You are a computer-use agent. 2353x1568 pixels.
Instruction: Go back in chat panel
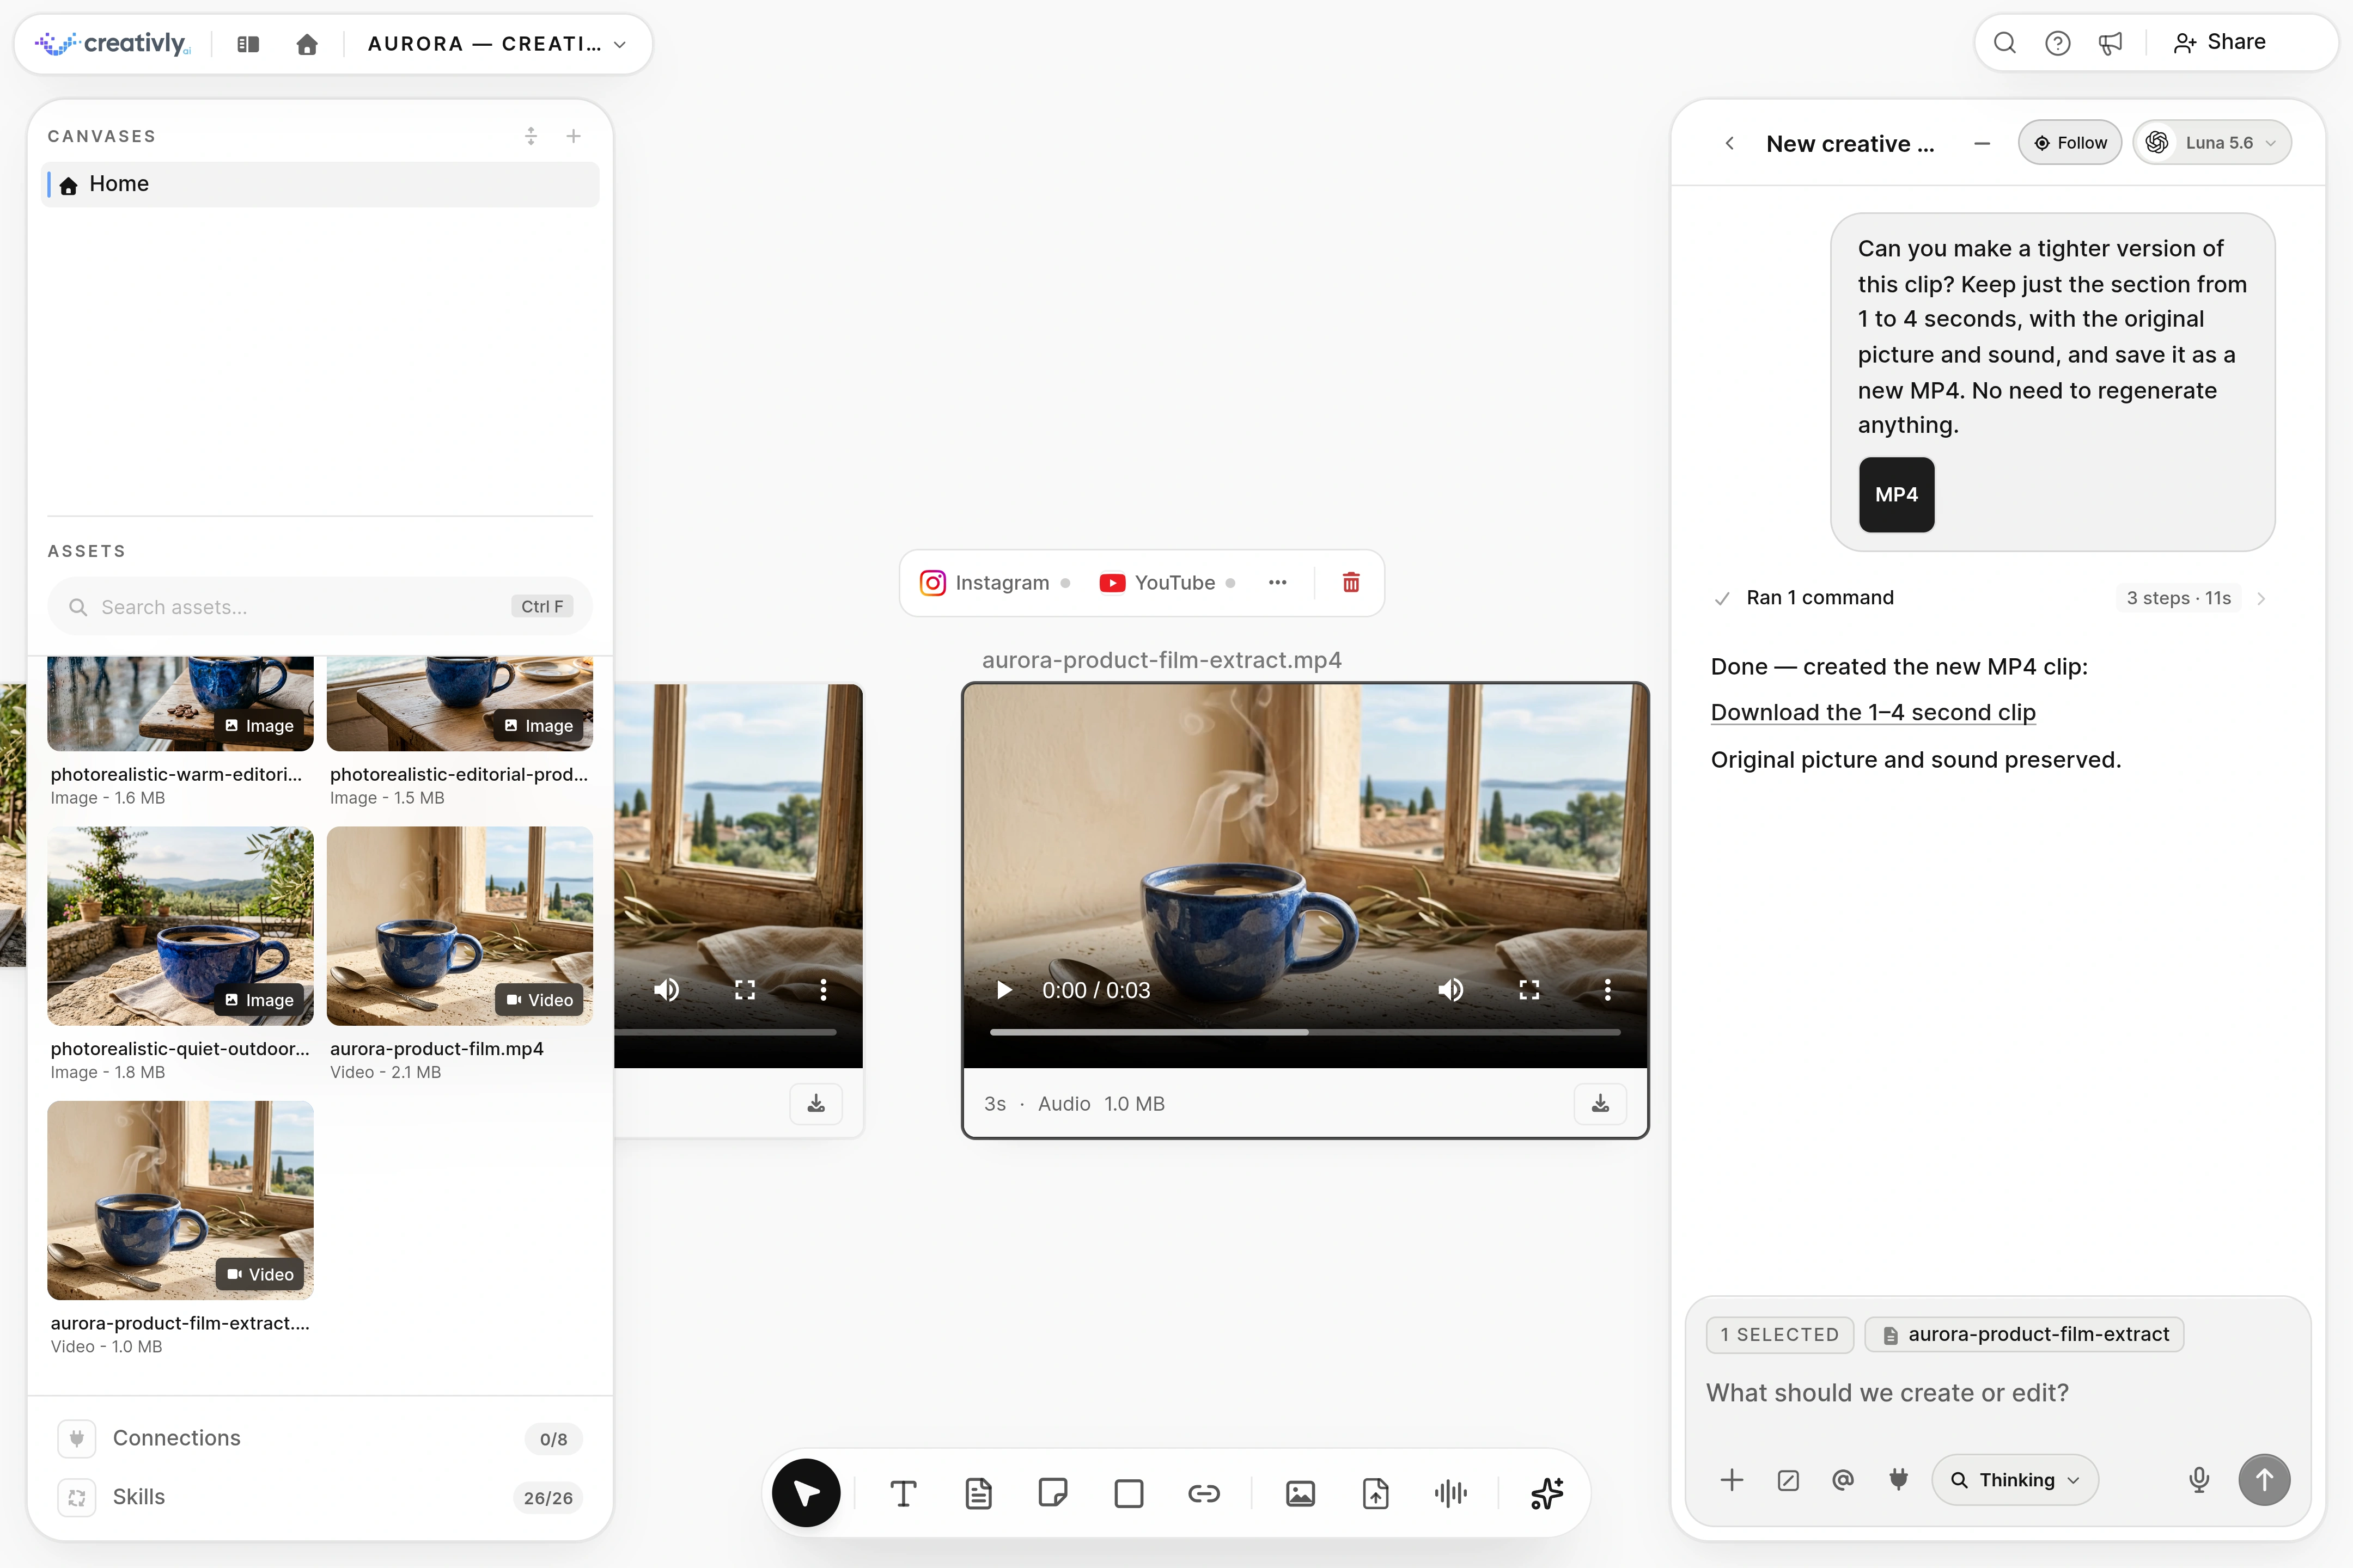tap(1730, 143)
